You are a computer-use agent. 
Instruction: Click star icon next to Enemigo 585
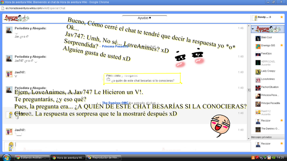coord(282,45)
